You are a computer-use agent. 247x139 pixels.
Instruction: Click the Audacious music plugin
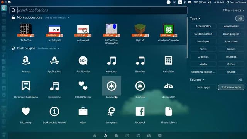[112, 61]
